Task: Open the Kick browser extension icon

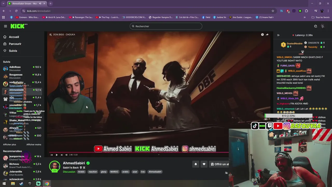Action: click(x=300, y=11)
